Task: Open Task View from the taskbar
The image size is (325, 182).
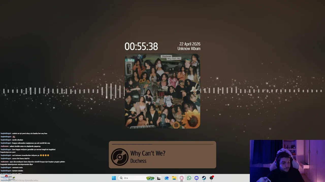Action: point(159,178)
